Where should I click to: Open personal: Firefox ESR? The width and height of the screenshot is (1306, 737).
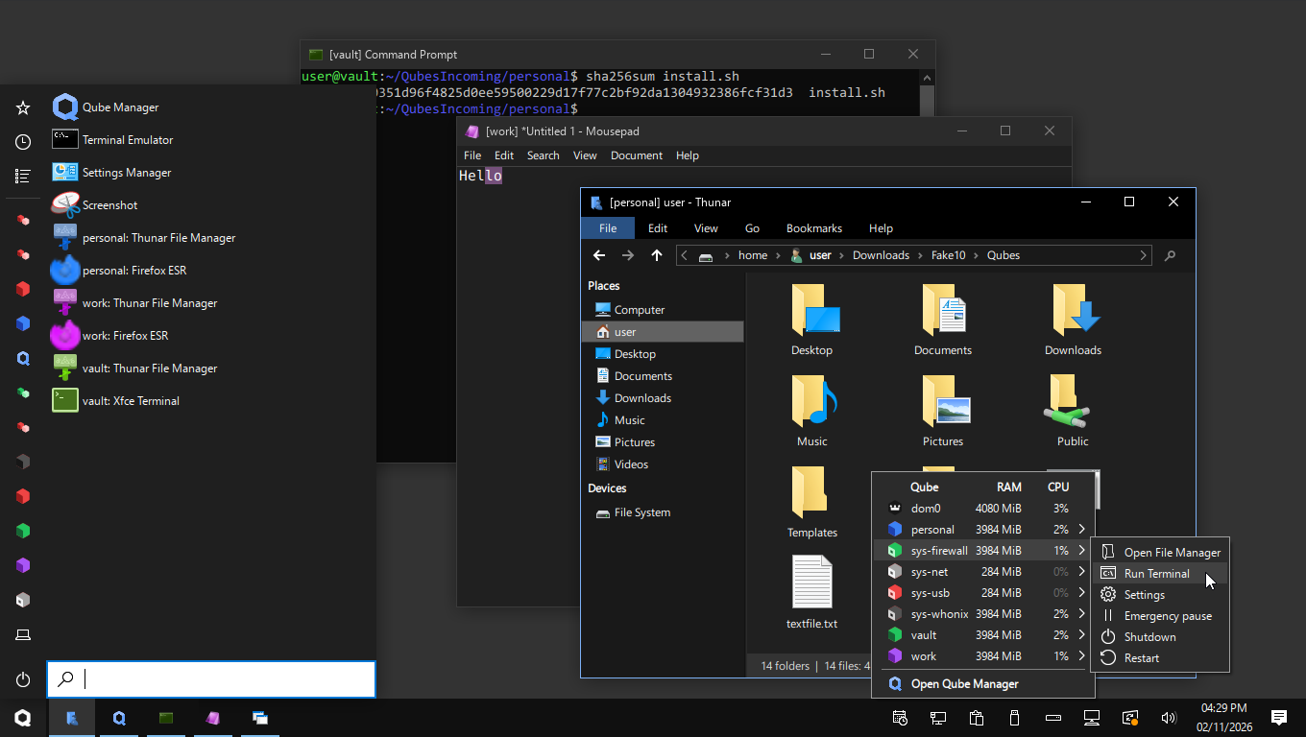133,271
